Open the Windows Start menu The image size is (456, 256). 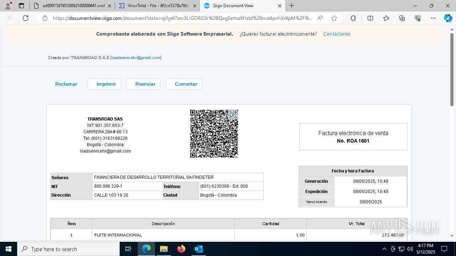point(8,249)
